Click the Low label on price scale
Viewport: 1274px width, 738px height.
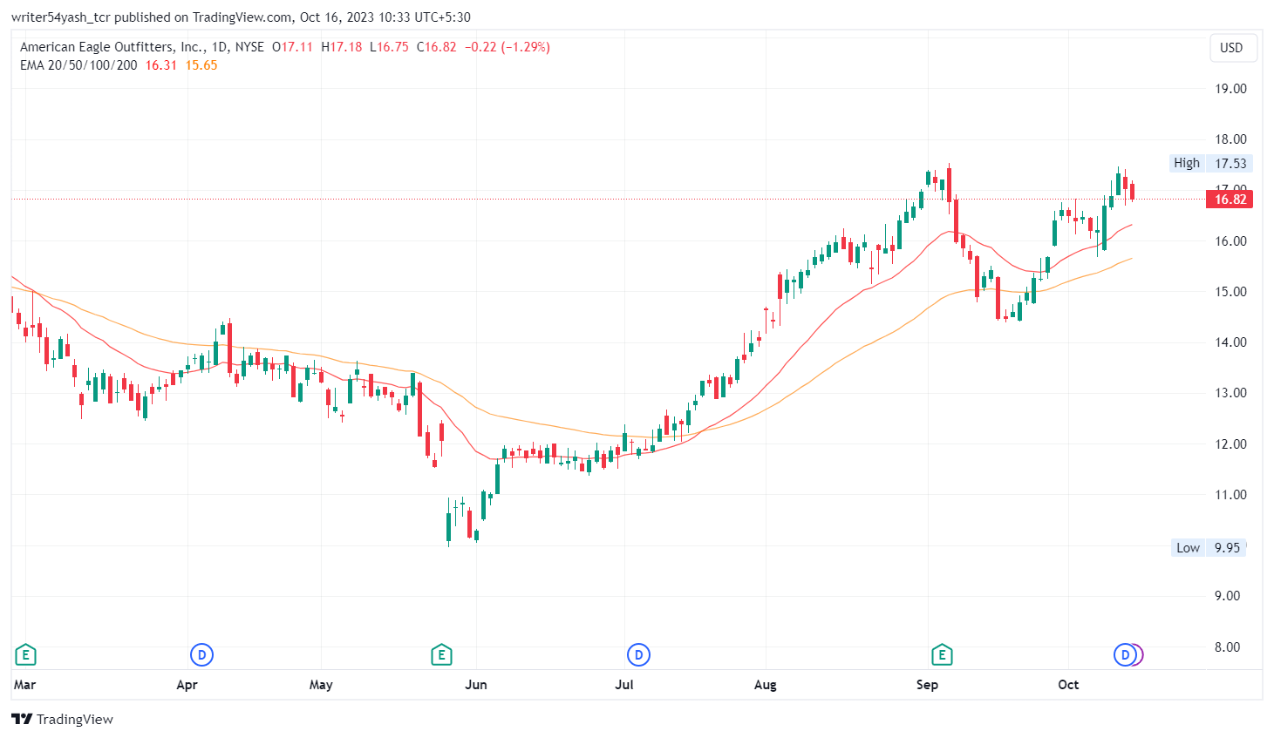coord(1188,547)
